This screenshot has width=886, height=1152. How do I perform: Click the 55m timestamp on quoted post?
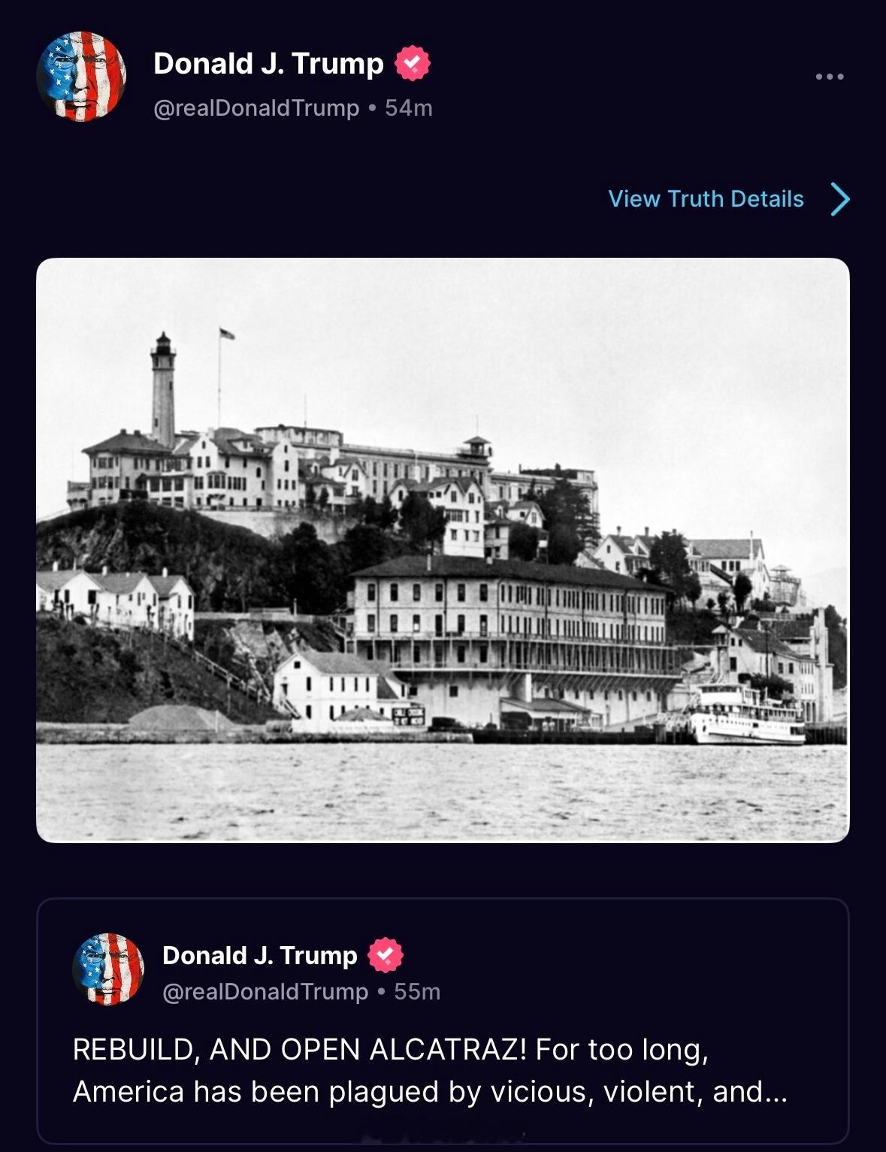(x=417, y=992)
